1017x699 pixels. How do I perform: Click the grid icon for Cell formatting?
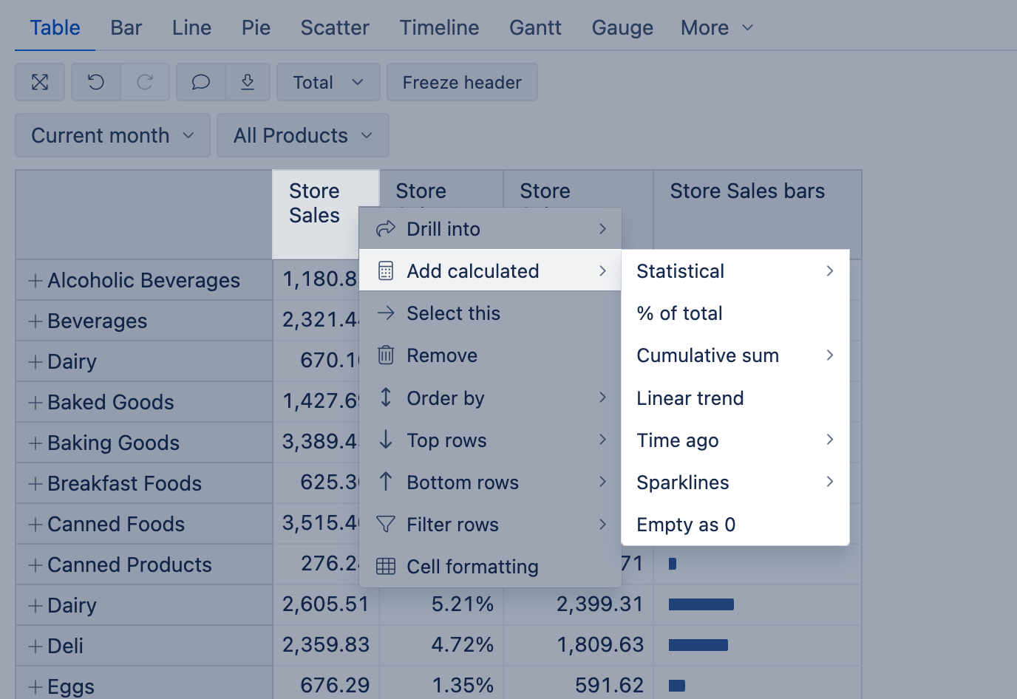click(386, 567)
